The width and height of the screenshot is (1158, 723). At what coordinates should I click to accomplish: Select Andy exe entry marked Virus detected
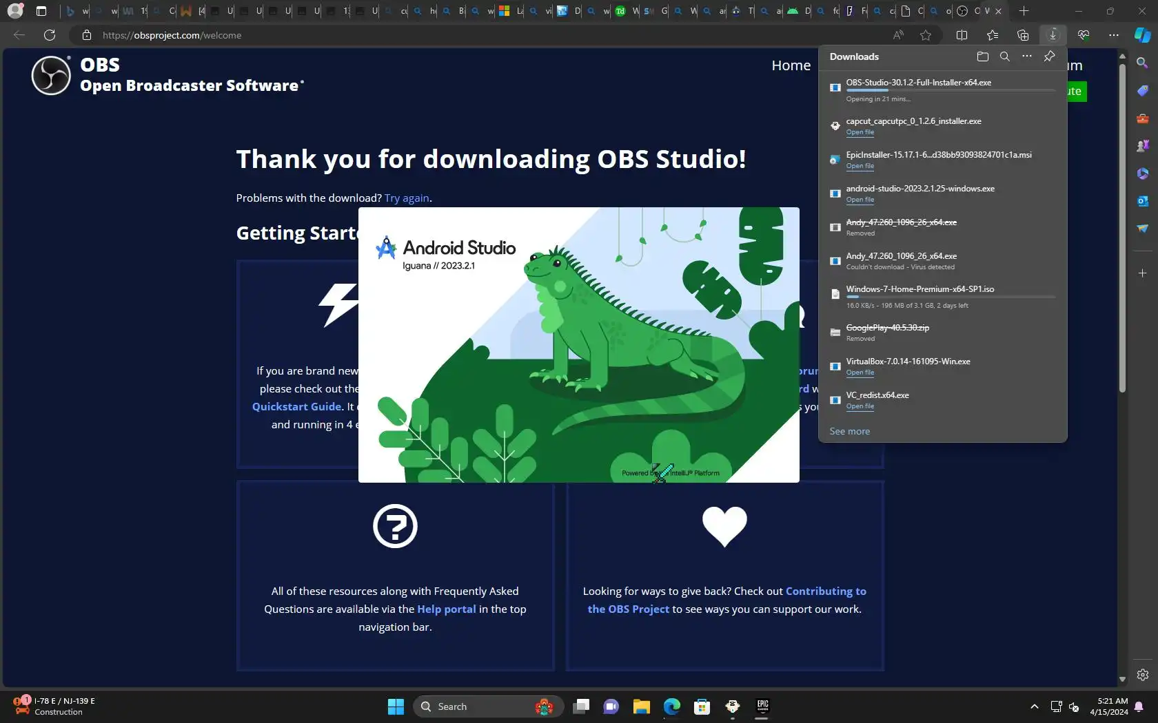tap(942, 261)
